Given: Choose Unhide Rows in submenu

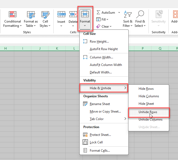Looking at the screenshot, I should click(x=149, y=112).
